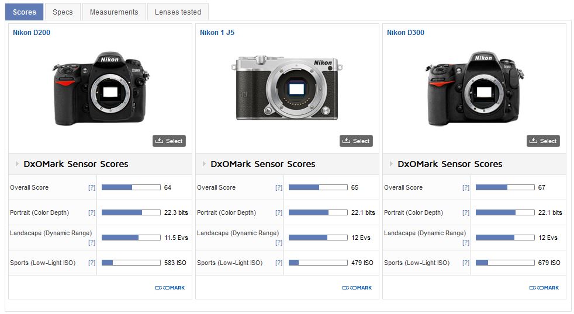Click the D200 low-light value 583 ISO

(175, 263)
